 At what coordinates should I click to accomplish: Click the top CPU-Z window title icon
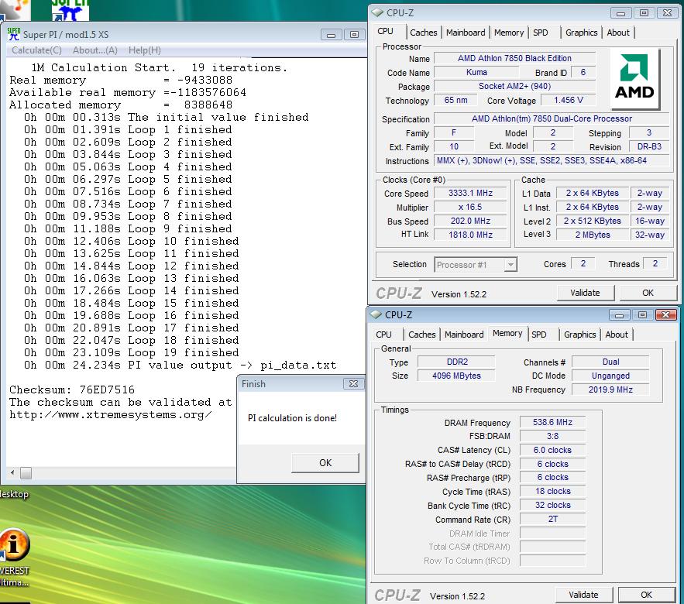pos(377,12)
